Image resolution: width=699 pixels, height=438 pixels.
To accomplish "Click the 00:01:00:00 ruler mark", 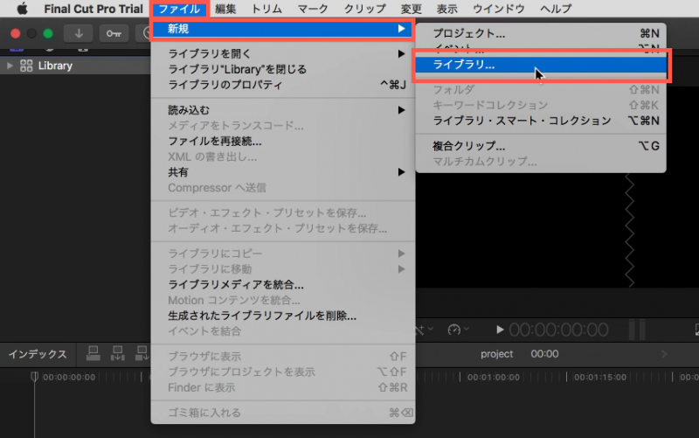I will click(493, 377).
